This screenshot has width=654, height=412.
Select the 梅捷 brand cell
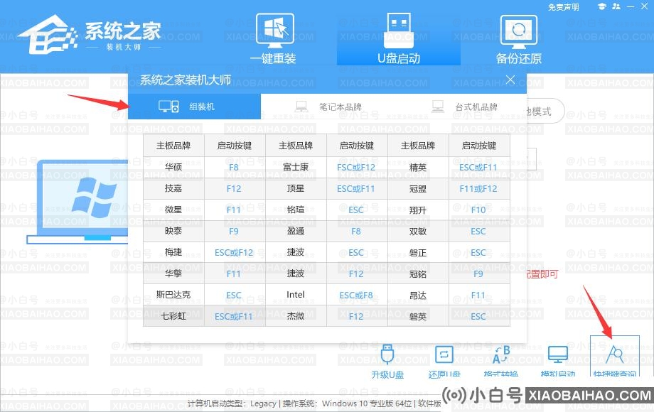(x=173, y=252)
